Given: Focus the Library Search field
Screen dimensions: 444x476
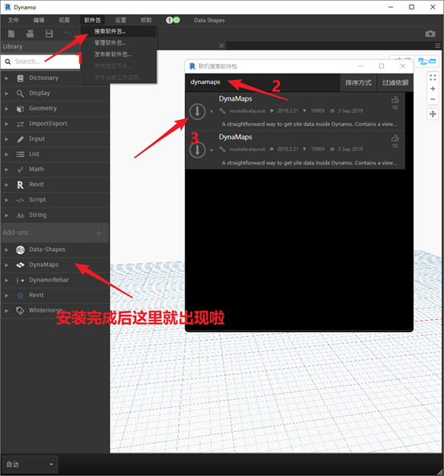Looking at the screenshot, I should [40, 62].
